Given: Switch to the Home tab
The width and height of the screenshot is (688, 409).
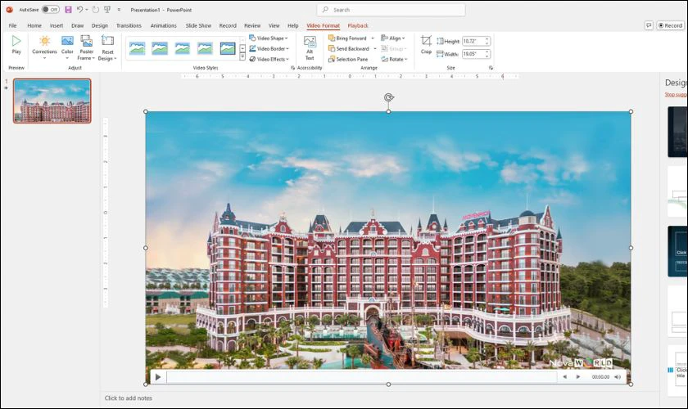Looking at the screenshot, I should (x=34, y=25).
